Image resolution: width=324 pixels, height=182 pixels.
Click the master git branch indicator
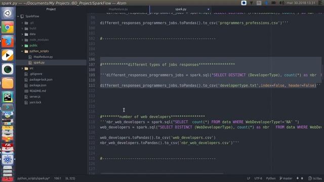pyautogui.click(x=286, y=178)
